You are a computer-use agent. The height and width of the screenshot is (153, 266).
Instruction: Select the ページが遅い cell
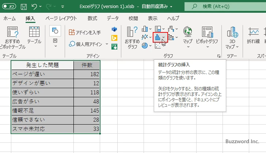(x=42, y=74)
